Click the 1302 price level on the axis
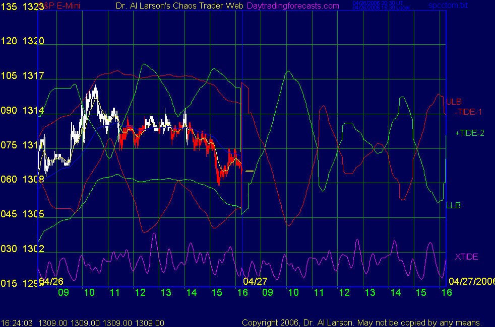Screen dimensions: 495x327 pos(33,249)
